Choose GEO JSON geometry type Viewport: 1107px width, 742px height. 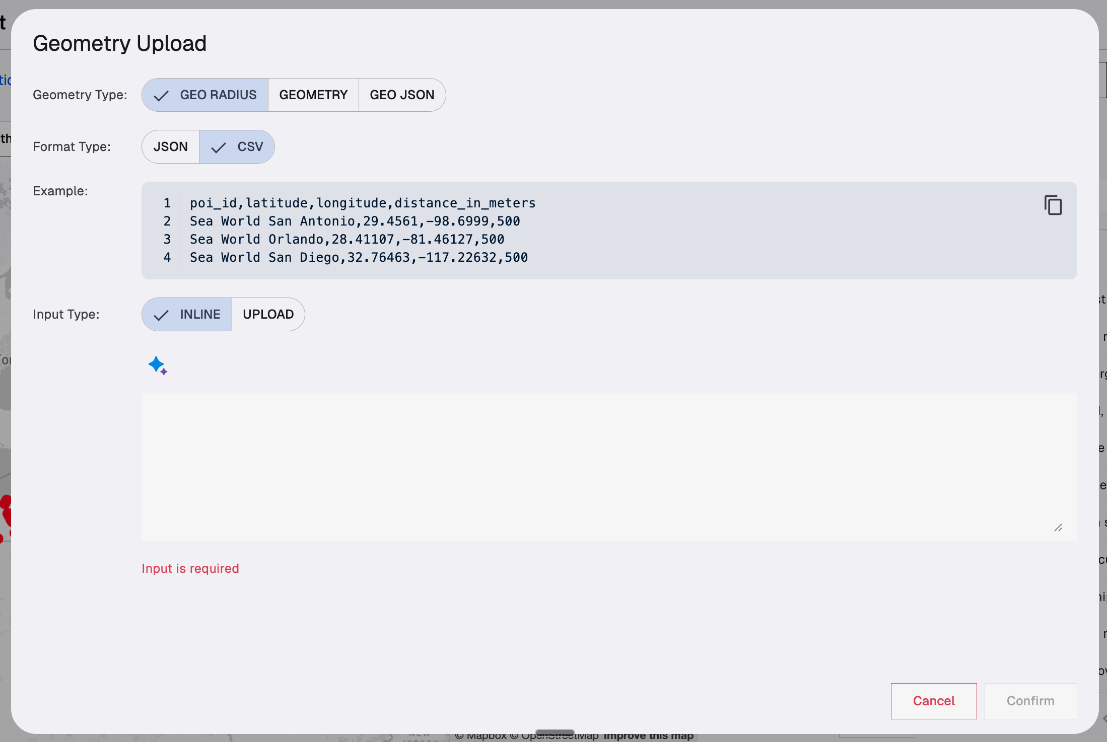[402, 95]
